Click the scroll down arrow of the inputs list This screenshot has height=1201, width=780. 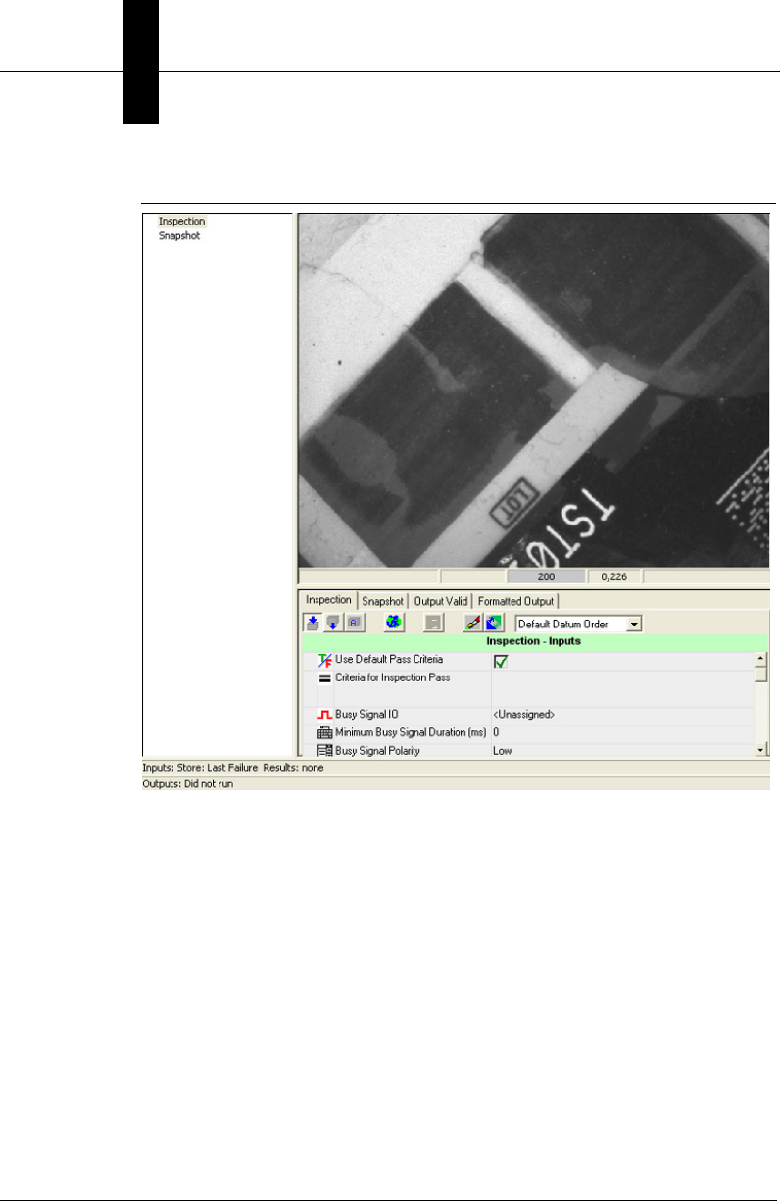tap(760, 750)
